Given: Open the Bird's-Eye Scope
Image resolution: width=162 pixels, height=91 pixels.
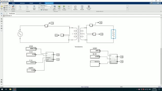Looking at the screenshot, I should click(x=89, y=8).
